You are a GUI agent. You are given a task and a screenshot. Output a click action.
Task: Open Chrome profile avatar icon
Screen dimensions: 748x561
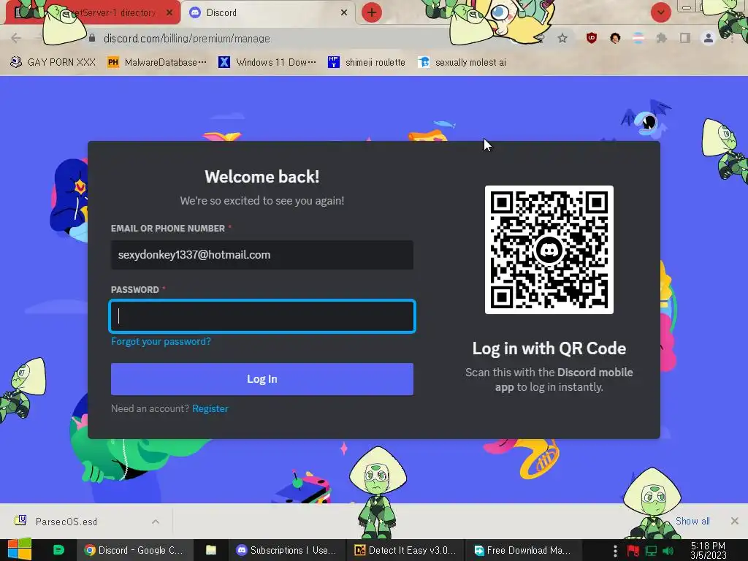(x=709, y=38)
